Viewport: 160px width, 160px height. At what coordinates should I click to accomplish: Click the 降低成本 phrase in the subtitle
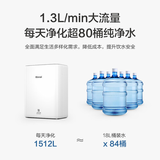(x=92, y=47)
